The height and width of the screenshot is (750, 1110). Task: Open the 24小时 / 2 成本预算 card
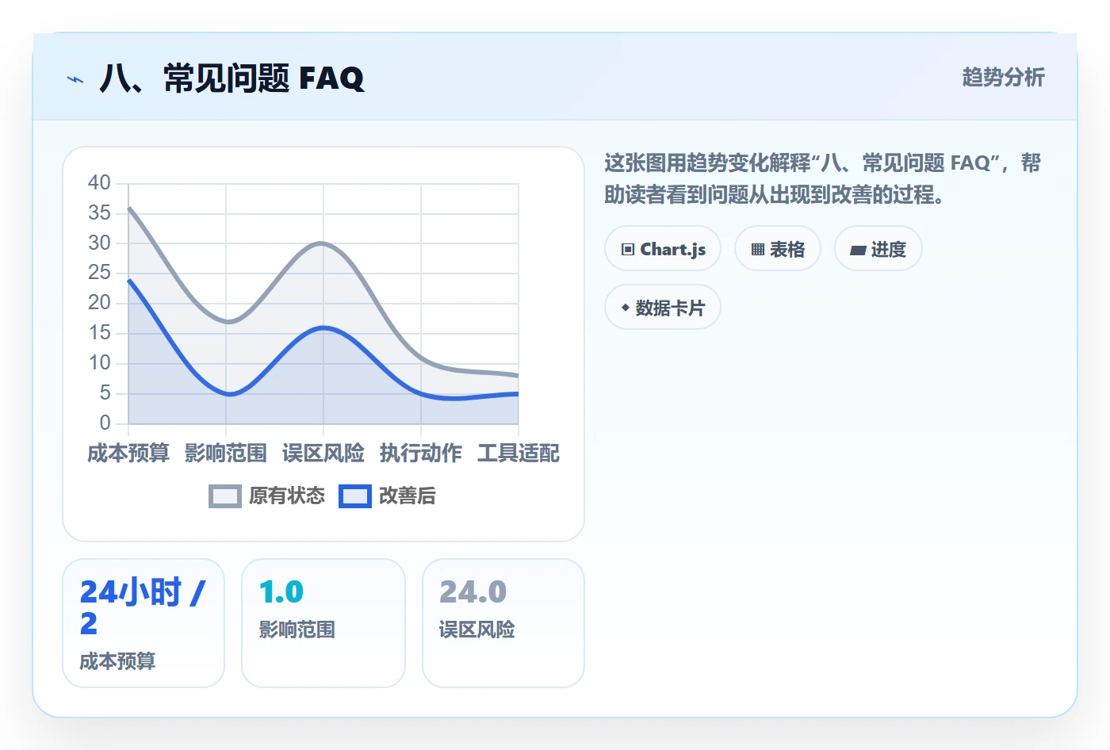tap(144, 623)
